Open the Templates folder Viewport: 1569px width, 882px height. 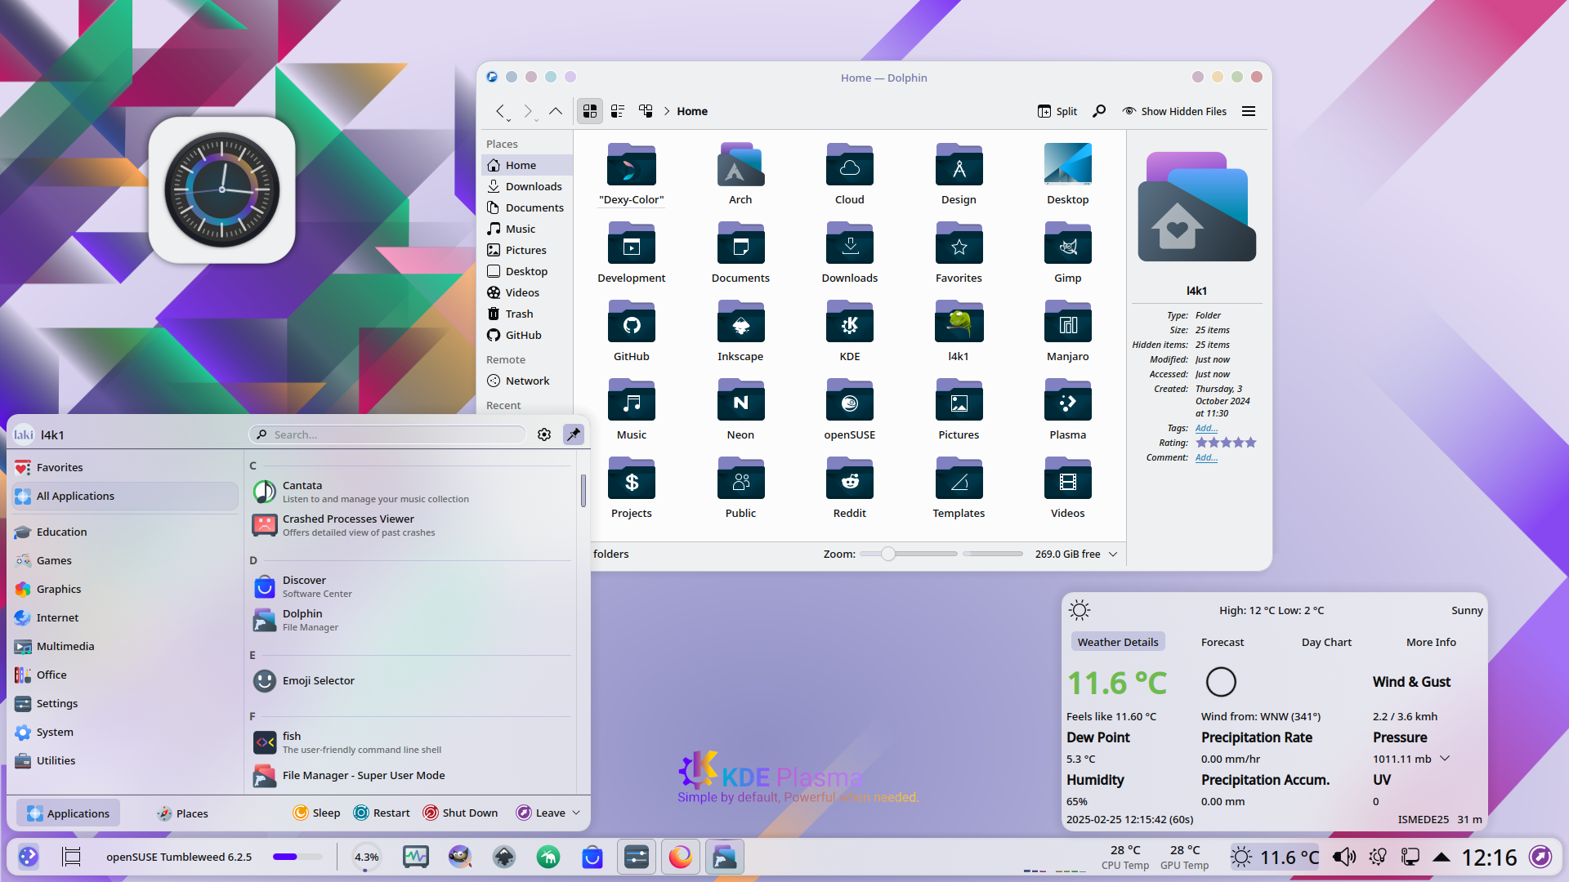(959, 479)
